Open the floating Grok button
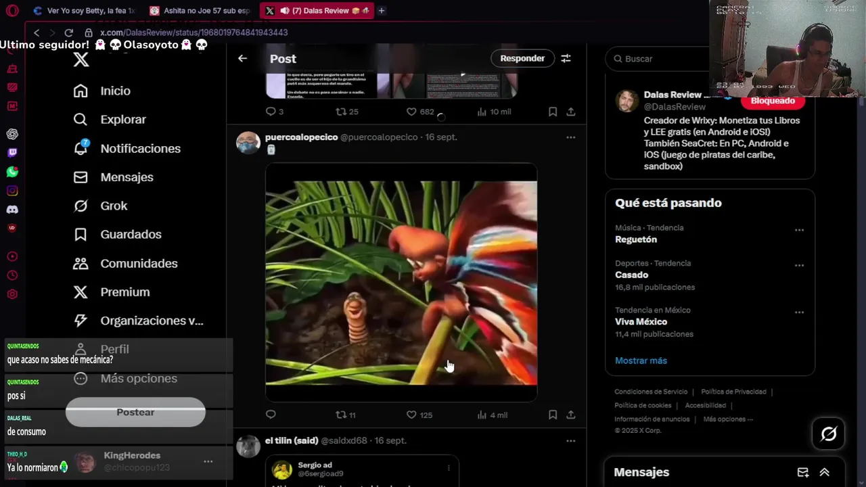Screen dimensions: 866x487 click(x=829, y=434)
